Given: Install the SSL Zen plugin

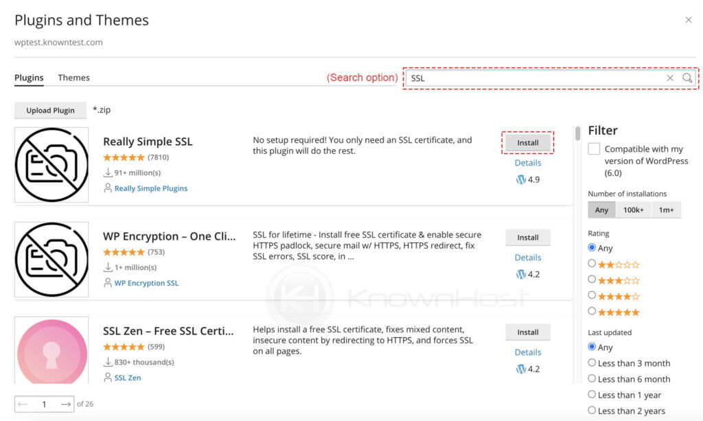Looking at the screenshot, I should pyautogui.click(x=528, y=332).
